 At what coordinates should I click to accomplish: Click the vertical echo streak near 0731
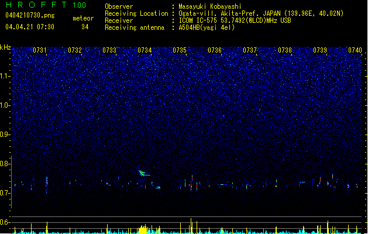(47, 184)
